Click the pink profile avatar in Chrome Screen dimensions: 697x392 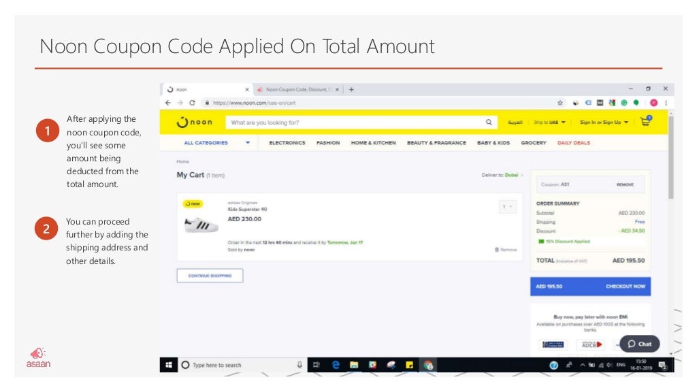654,103
